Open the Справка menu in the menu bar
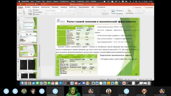 [93, 2]
